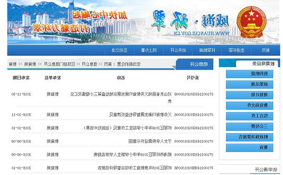Open the 网上办事 menu item
The height and width of the screenshot is (175, 283).
(x=149, y=50)
